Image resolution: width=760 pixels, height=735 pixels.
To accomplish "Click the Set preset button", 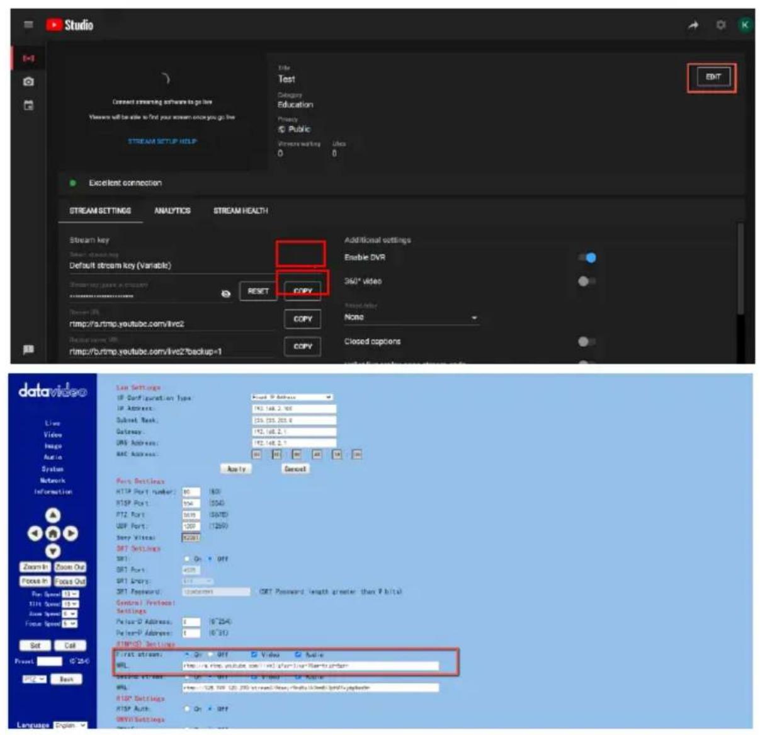I will point(35,646).
